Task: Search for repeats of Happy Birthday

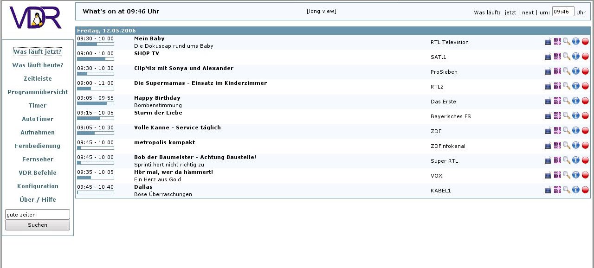Action: [x=567, y=101]
